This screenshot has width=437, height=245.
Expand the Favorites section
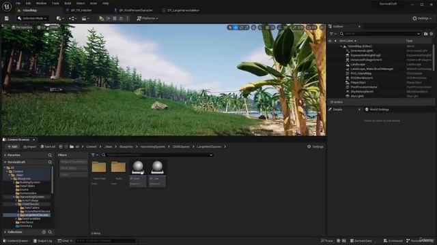[5, 155]
